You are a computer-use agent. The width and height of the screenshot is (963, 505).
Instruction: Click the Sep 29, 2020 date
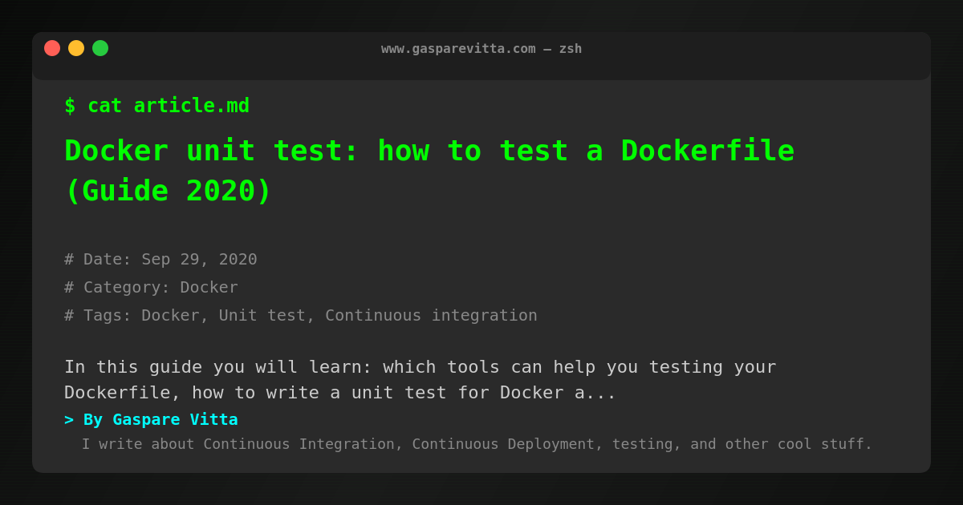tap(199, 259)
